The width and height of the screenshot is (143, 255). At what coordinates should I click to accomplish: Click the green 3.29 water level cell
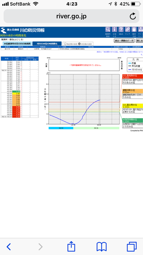pos(16,91)
